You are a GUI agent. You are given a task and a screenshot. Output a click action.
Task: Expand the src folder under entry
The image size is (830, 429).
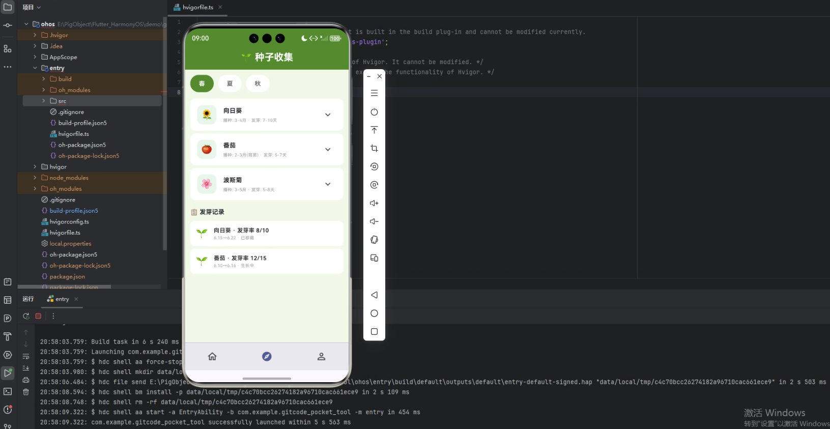pyautogui.click(x=44, y=101)
